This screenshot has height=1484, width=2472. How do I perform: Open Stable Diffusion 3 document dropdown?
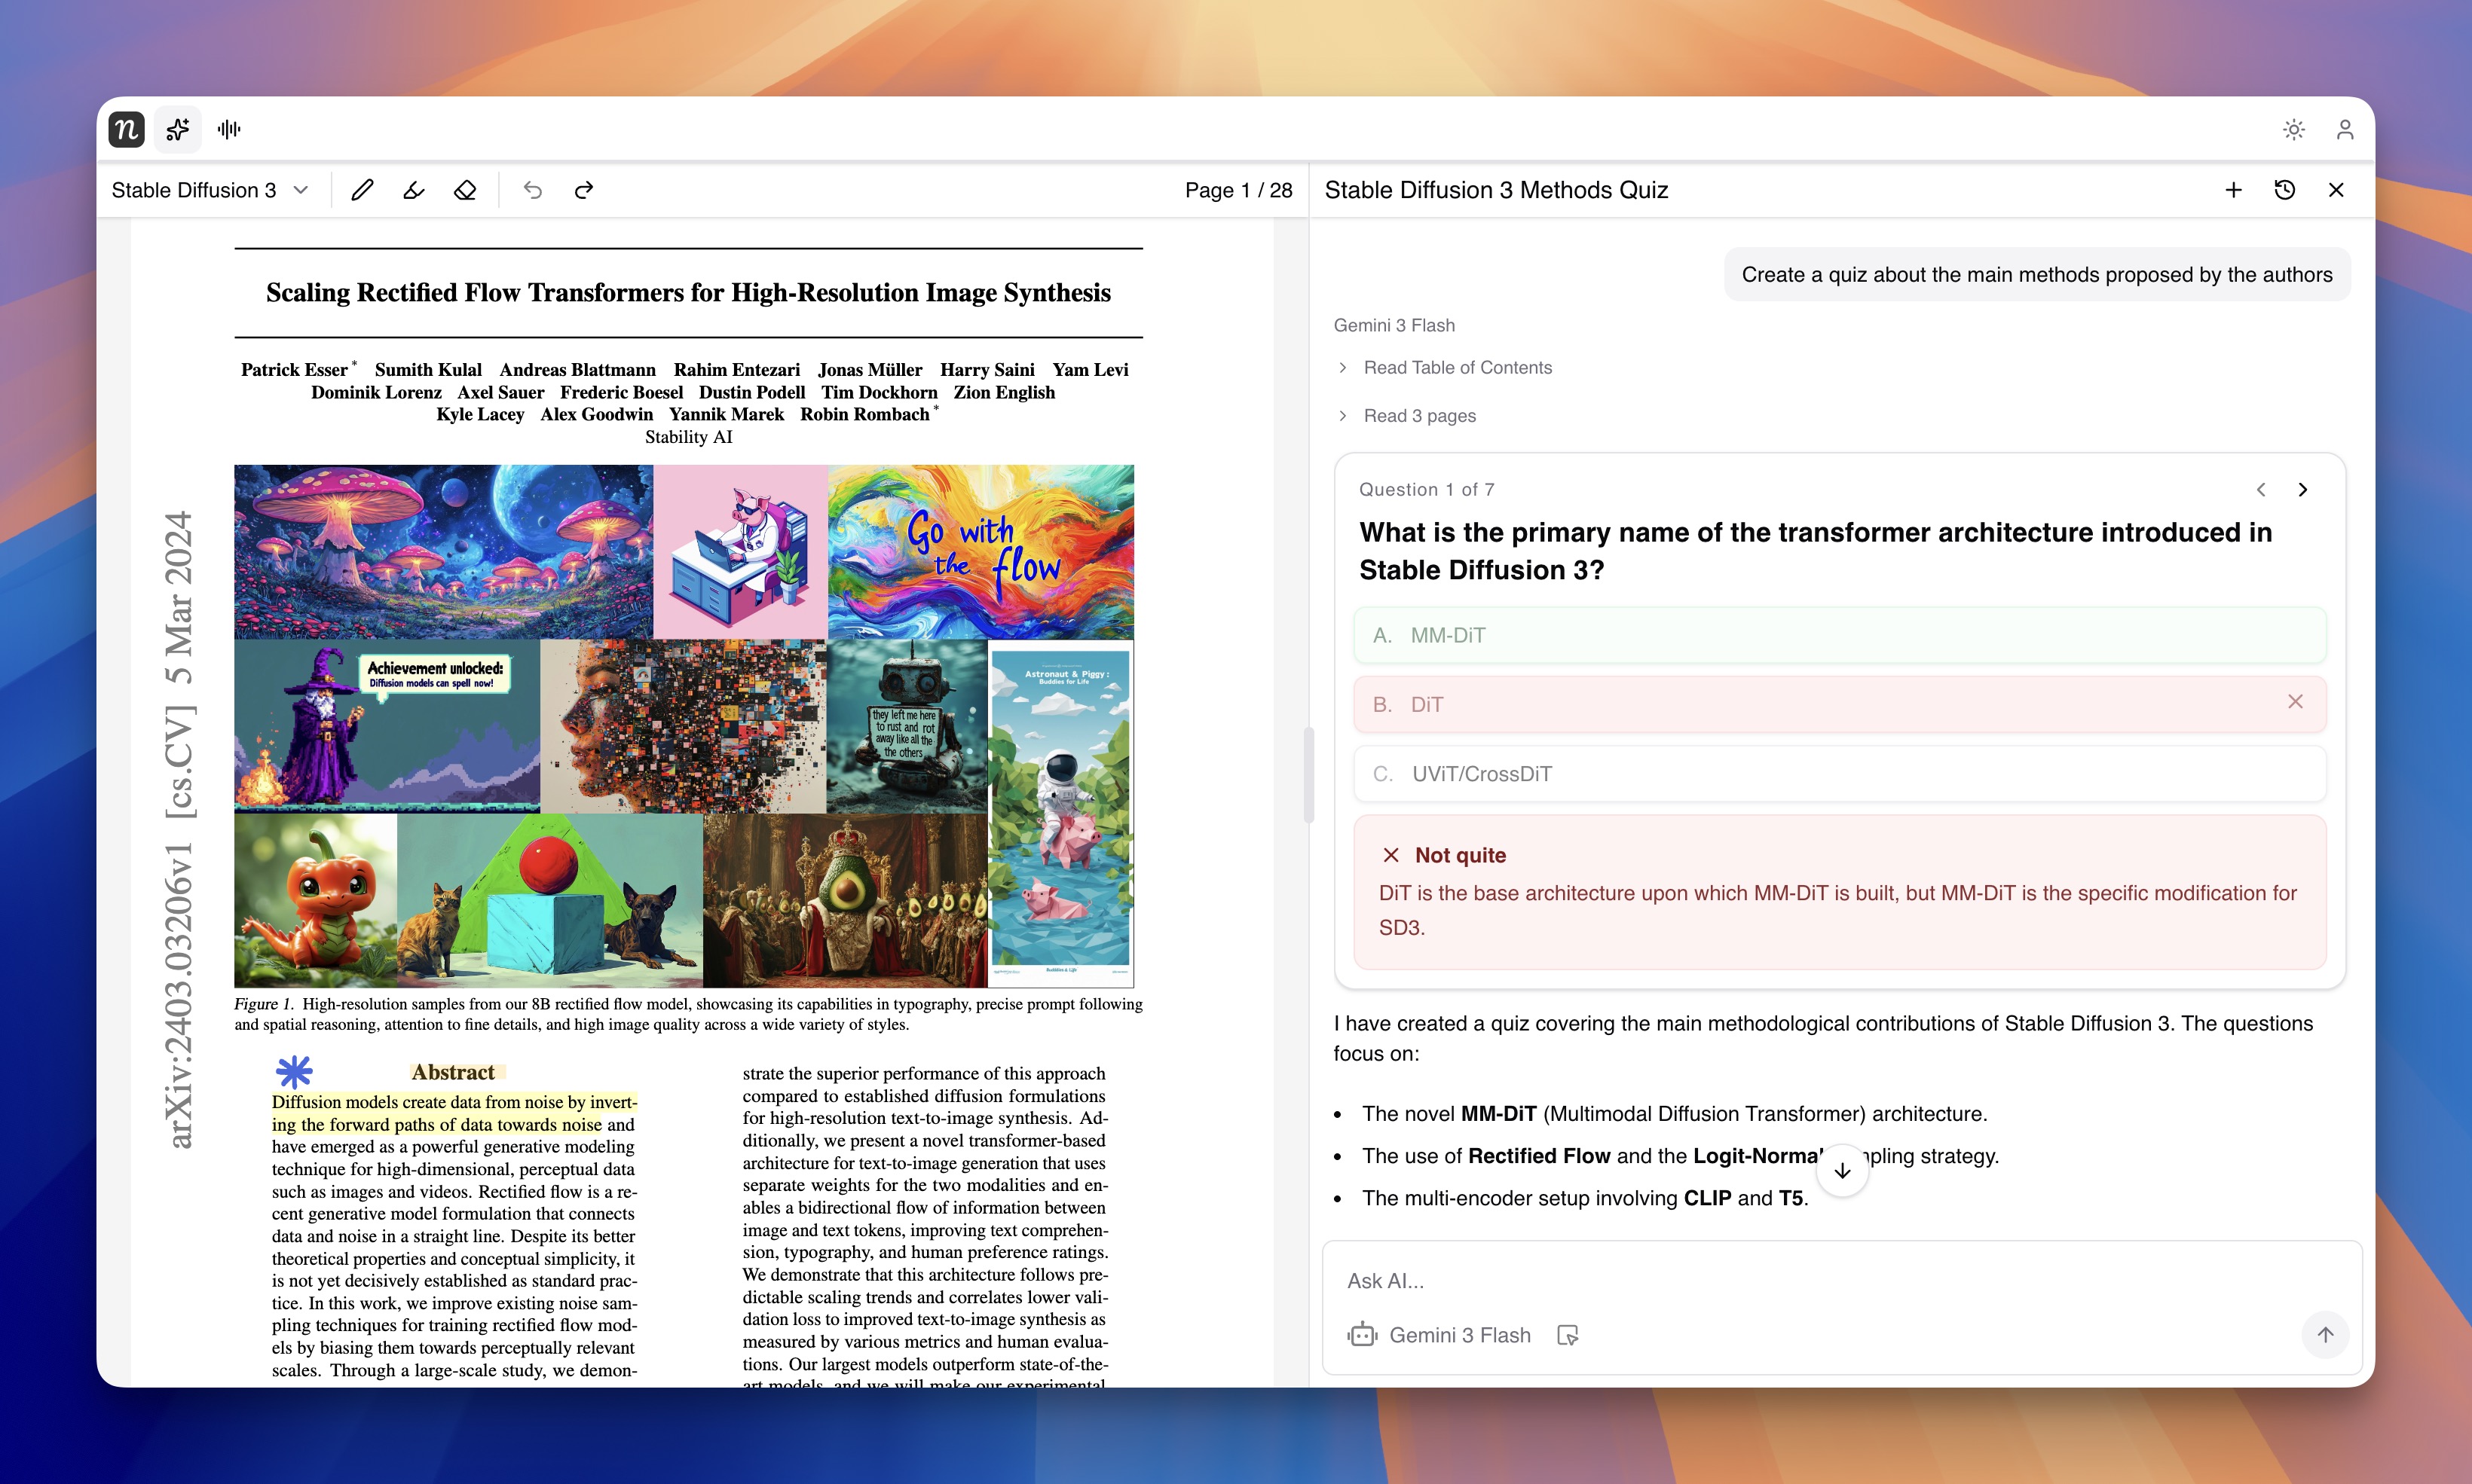pos(210,190)
